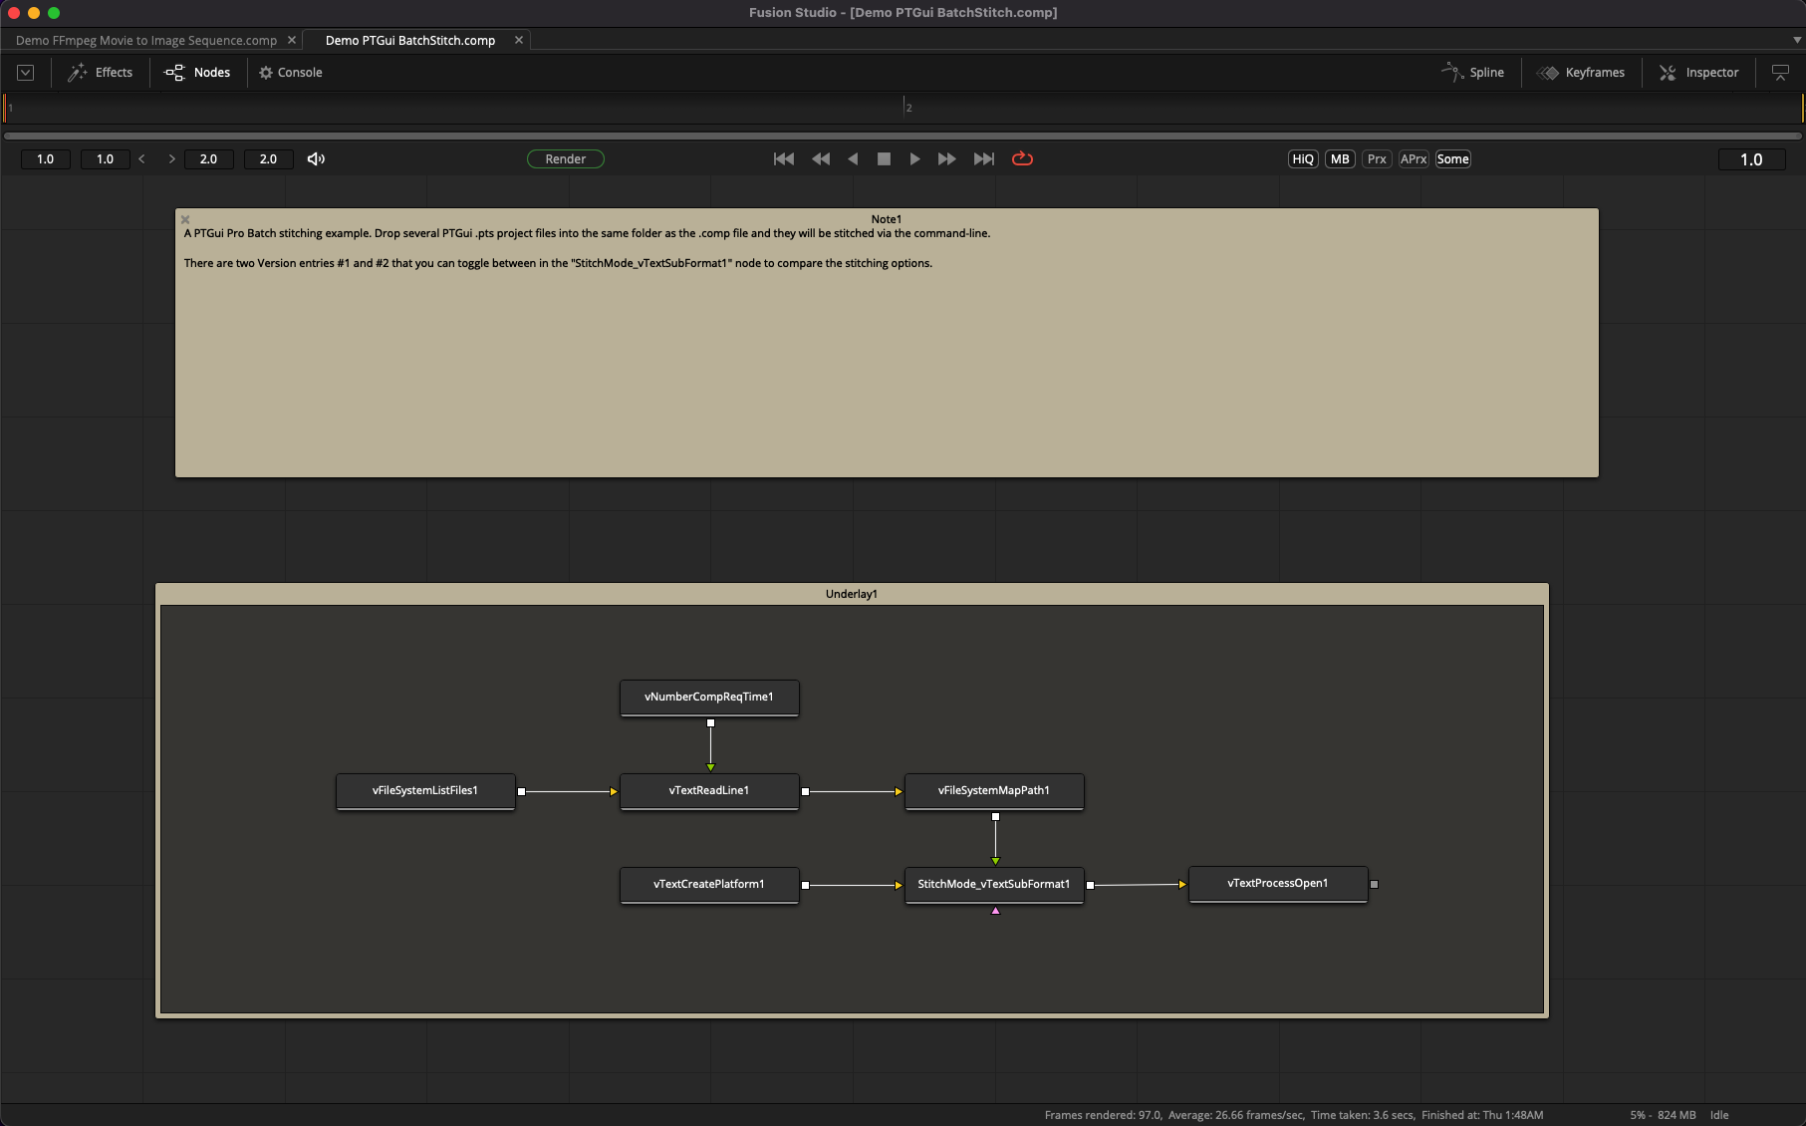Select the StitchMode_vTextSubFormat1 node
1806x1126 pixels.
(x=994, y=885)
